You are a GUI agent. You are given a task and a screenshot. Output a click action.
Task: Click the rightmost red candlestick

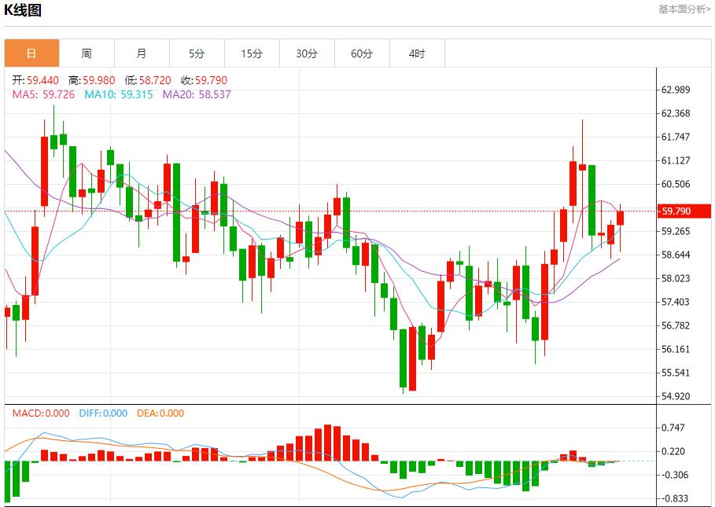(620, 218)
